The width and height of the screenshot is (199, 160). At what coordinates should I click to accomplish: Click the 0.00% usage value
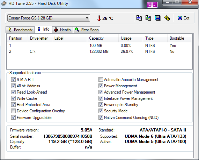(126, 46)
